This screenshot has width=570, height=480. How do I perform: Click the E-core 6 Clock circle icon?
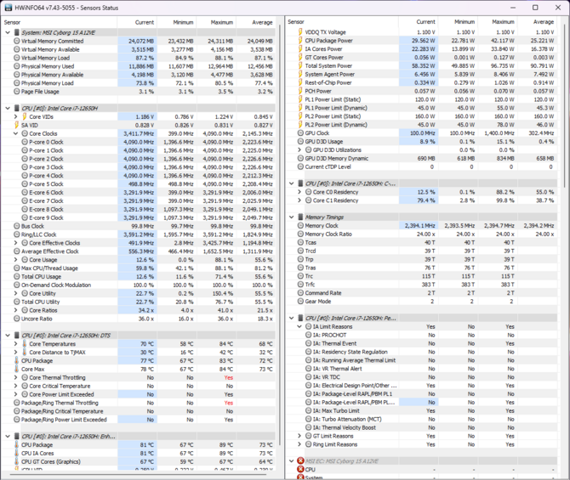pyautogui.click(x=25, y=193)
